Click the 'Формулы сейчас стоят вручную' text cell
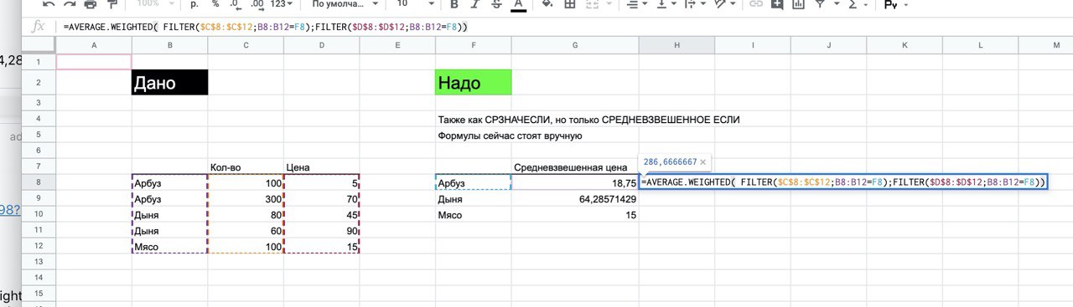 (x=510, y=136)
